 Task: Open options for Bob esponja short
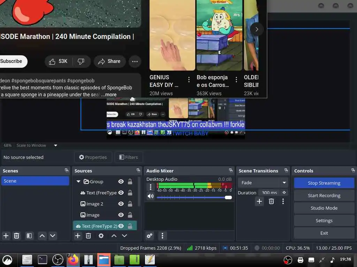tap(236, 80)
